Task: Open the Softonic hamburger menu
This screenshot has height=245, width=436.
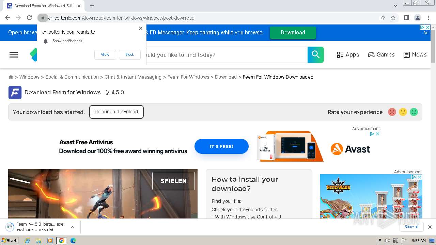Action: pos(14,55)
